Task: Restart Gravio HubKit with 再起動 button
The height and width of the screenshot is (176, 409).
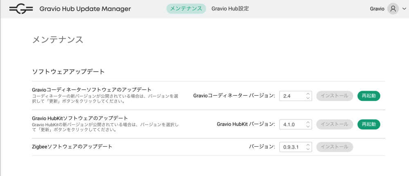Action: point(369,124)
